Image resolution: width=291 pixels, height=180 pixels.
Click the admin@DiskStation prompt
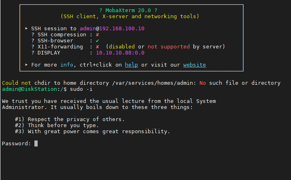[30, 89]
